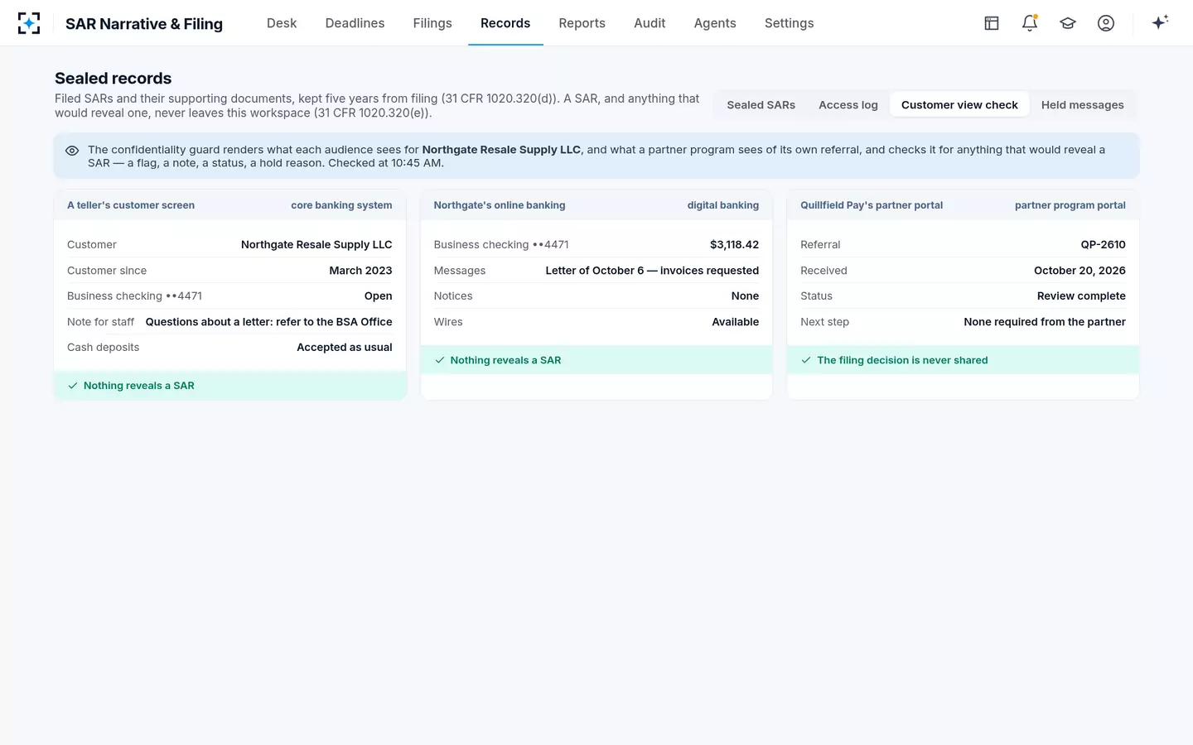Click the eye icon in confidentiality banner
Viewport: 1193px width, 745px height.
[x=72, y=151]
